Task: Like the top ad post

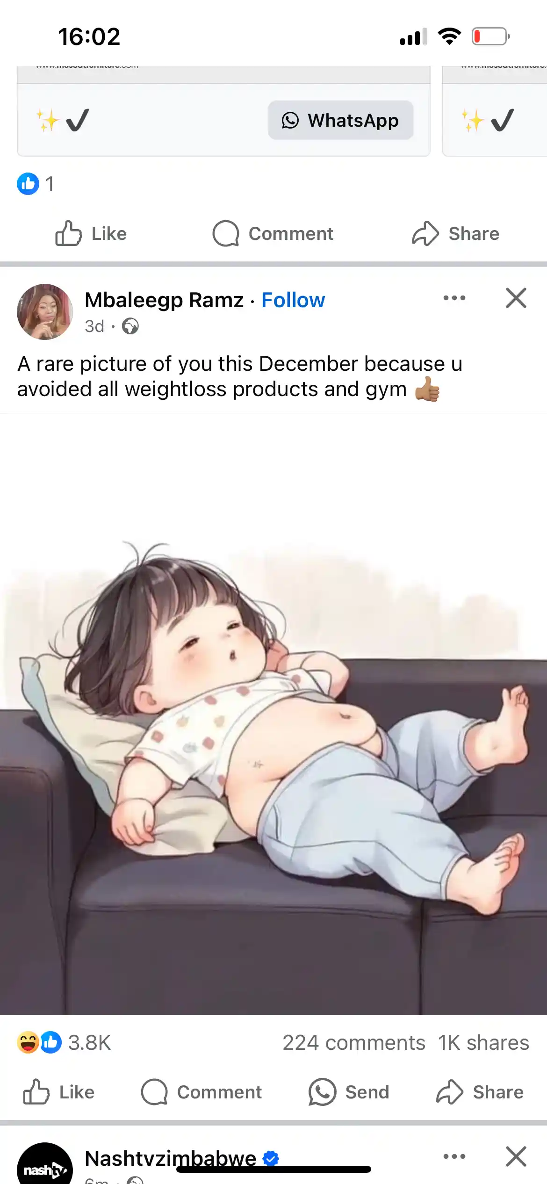Action: (91, 233)
